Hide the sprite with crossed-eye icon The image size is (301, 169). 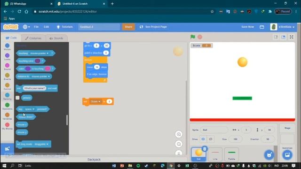pos(211,139)
